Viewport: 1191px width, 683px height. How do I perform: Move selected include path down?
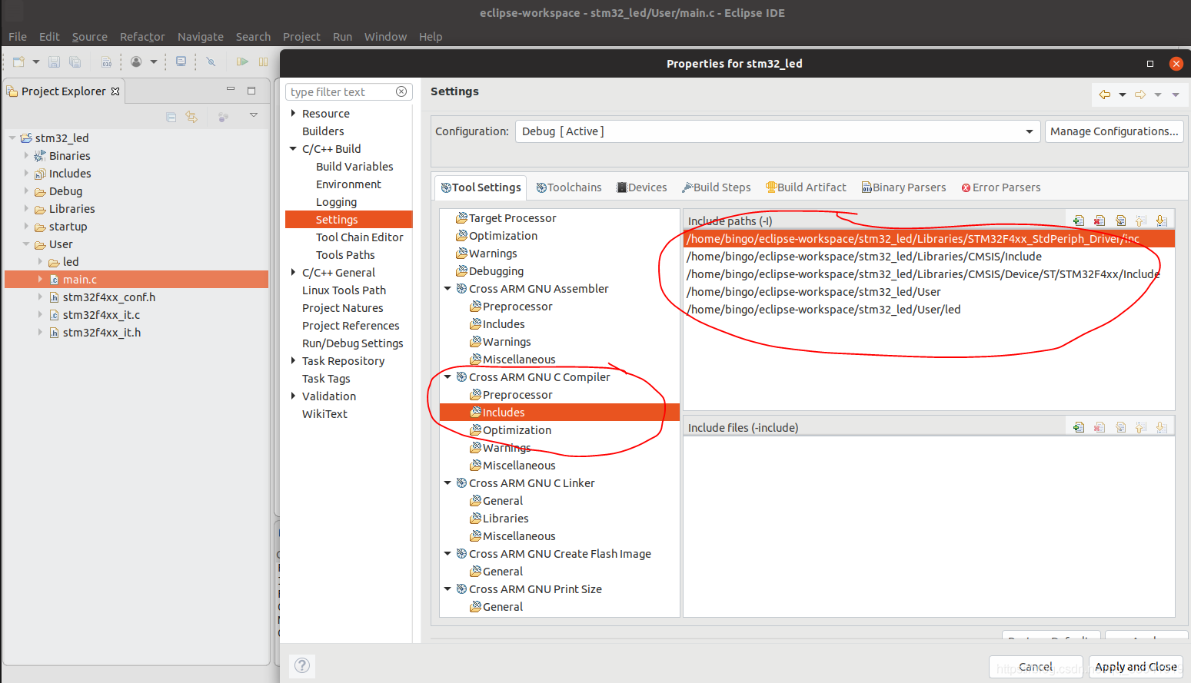(x=1162, y=220)
